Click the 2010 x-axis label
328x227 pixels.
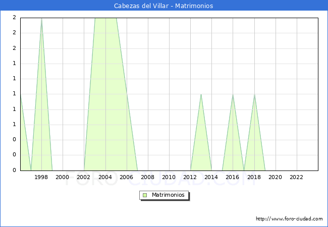coord(169,177)
